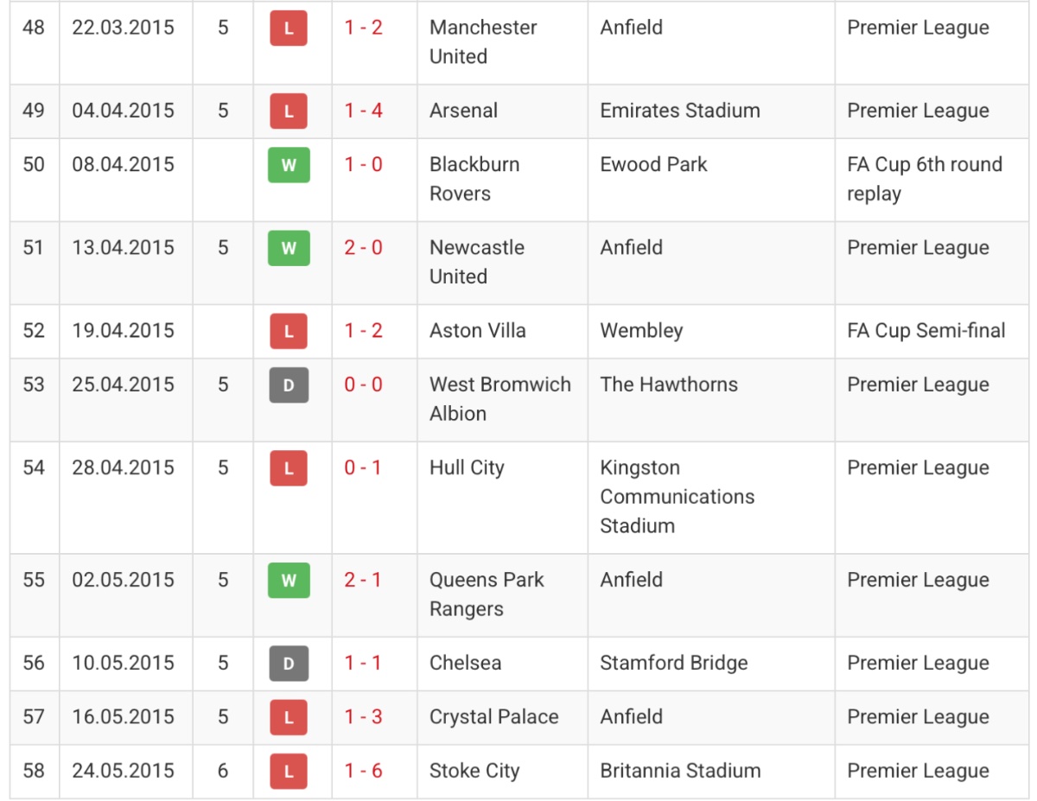Open the 0 - 1 score against Hull City
The image size is (1037, 801).
click(364, 467)
